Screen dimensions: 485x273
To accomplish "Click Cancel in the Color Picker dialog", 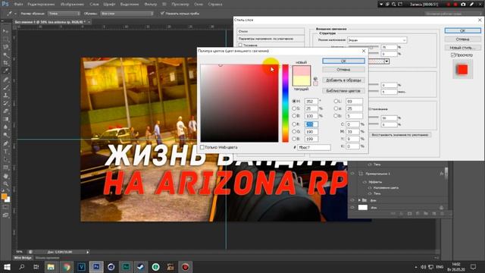I will [343, 70].
